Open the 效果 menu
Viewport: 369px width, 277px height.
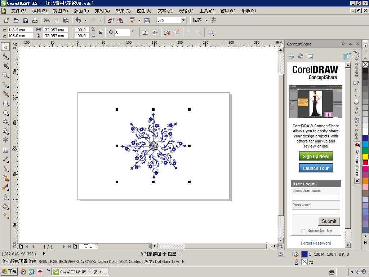(x=123, y=11)
